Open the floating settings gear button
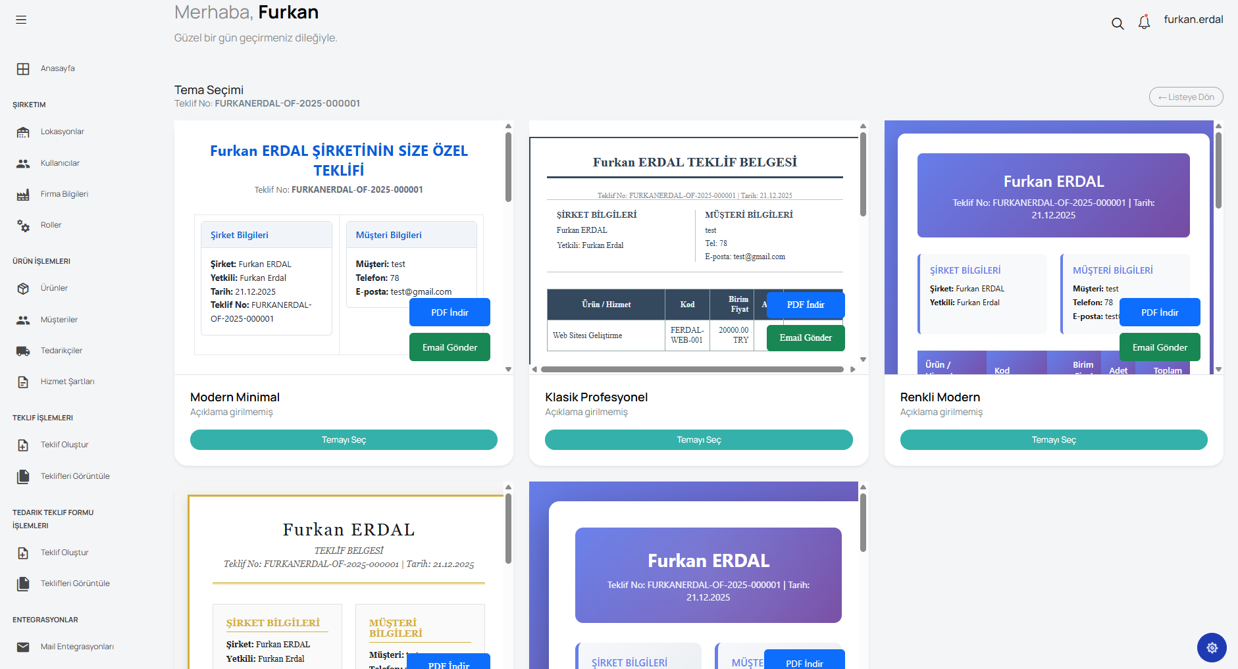 point(1212,648)
